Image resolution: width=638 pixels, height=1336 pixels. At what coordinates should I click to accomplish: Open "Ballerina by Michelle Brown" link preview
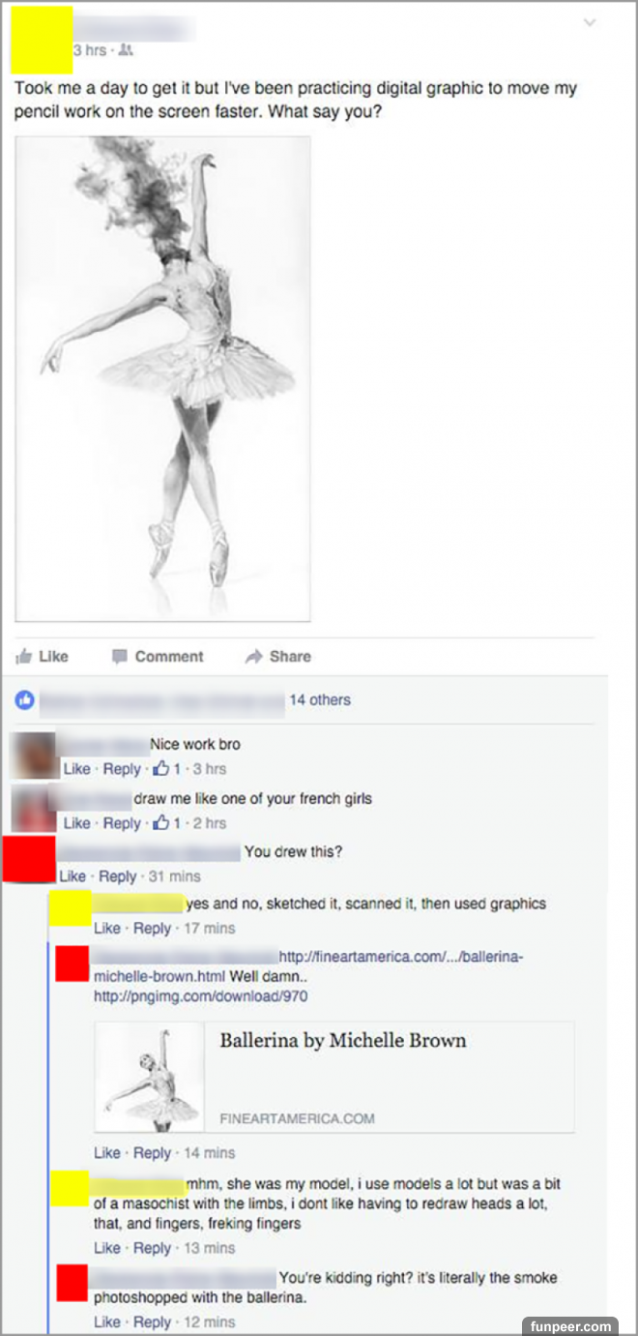click(x=334, y=1077)
